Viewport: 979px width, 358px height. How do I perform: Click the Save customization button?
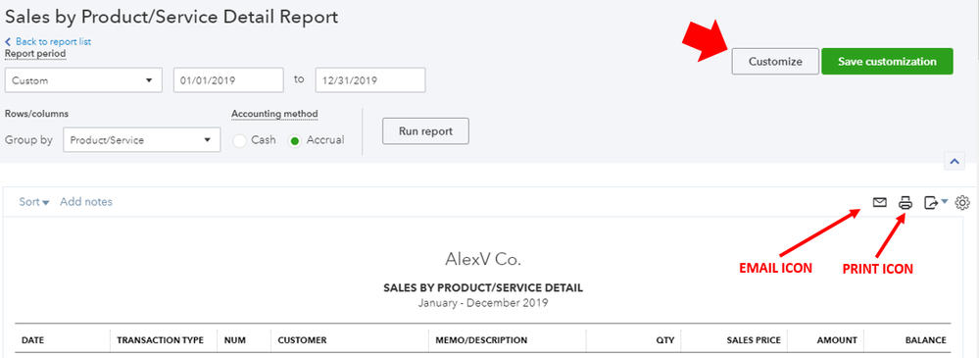tap(887, 61)
